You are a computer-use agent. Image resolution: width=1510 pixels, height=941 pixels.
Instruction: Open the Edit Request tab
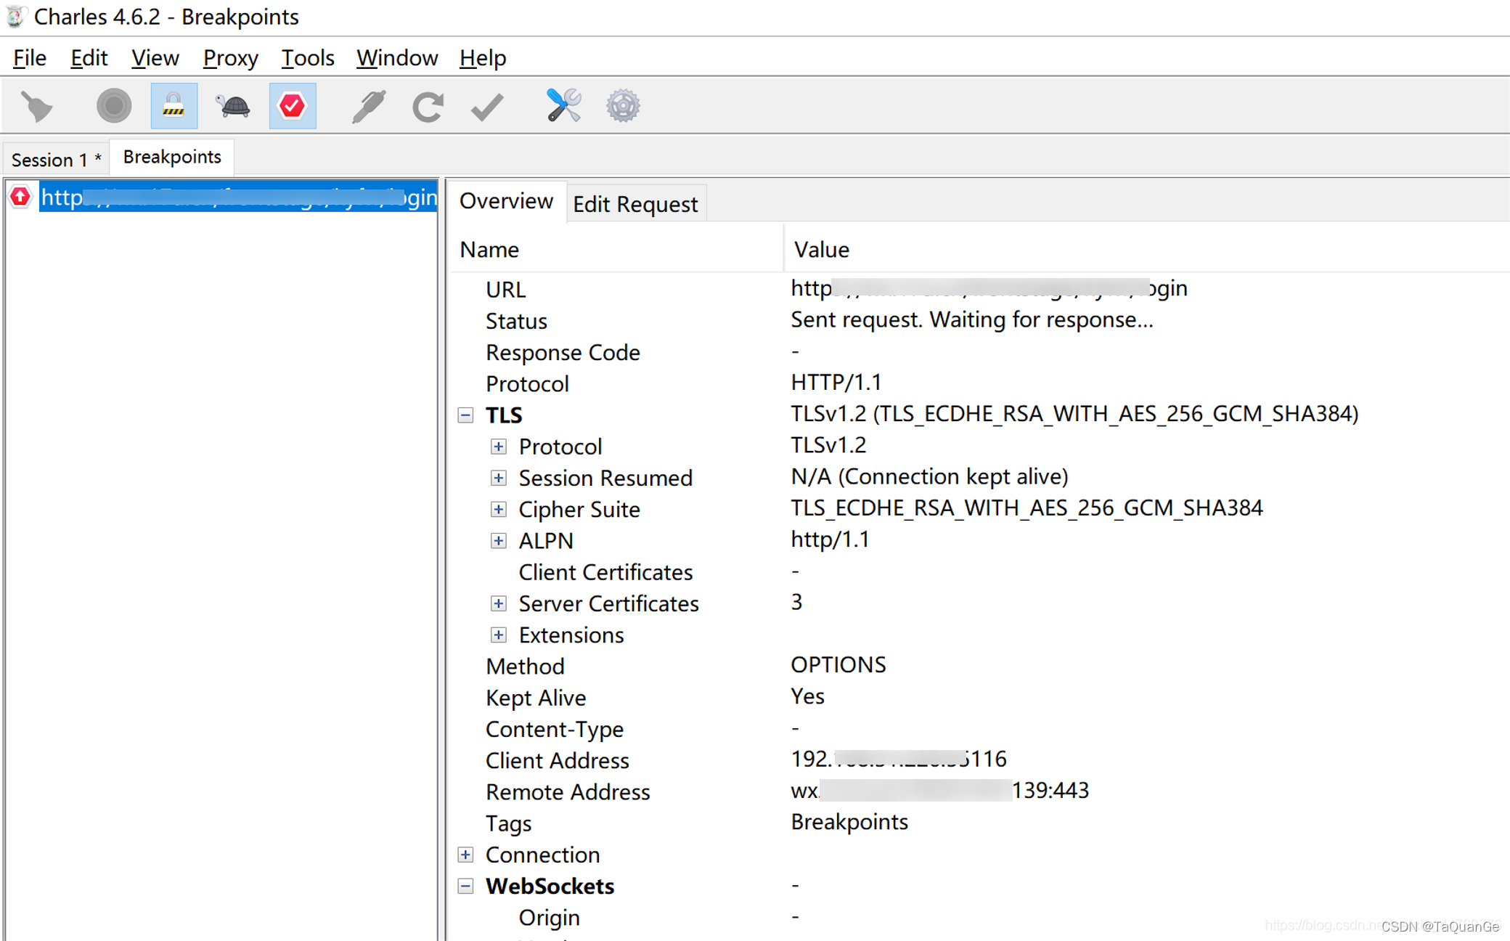coord(635,204)
